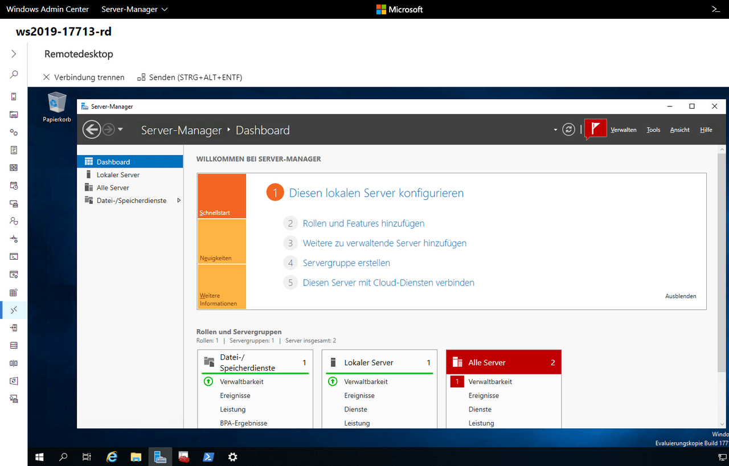
Task: Open the Files tool in the sidebar
Action: pos(14,115)
